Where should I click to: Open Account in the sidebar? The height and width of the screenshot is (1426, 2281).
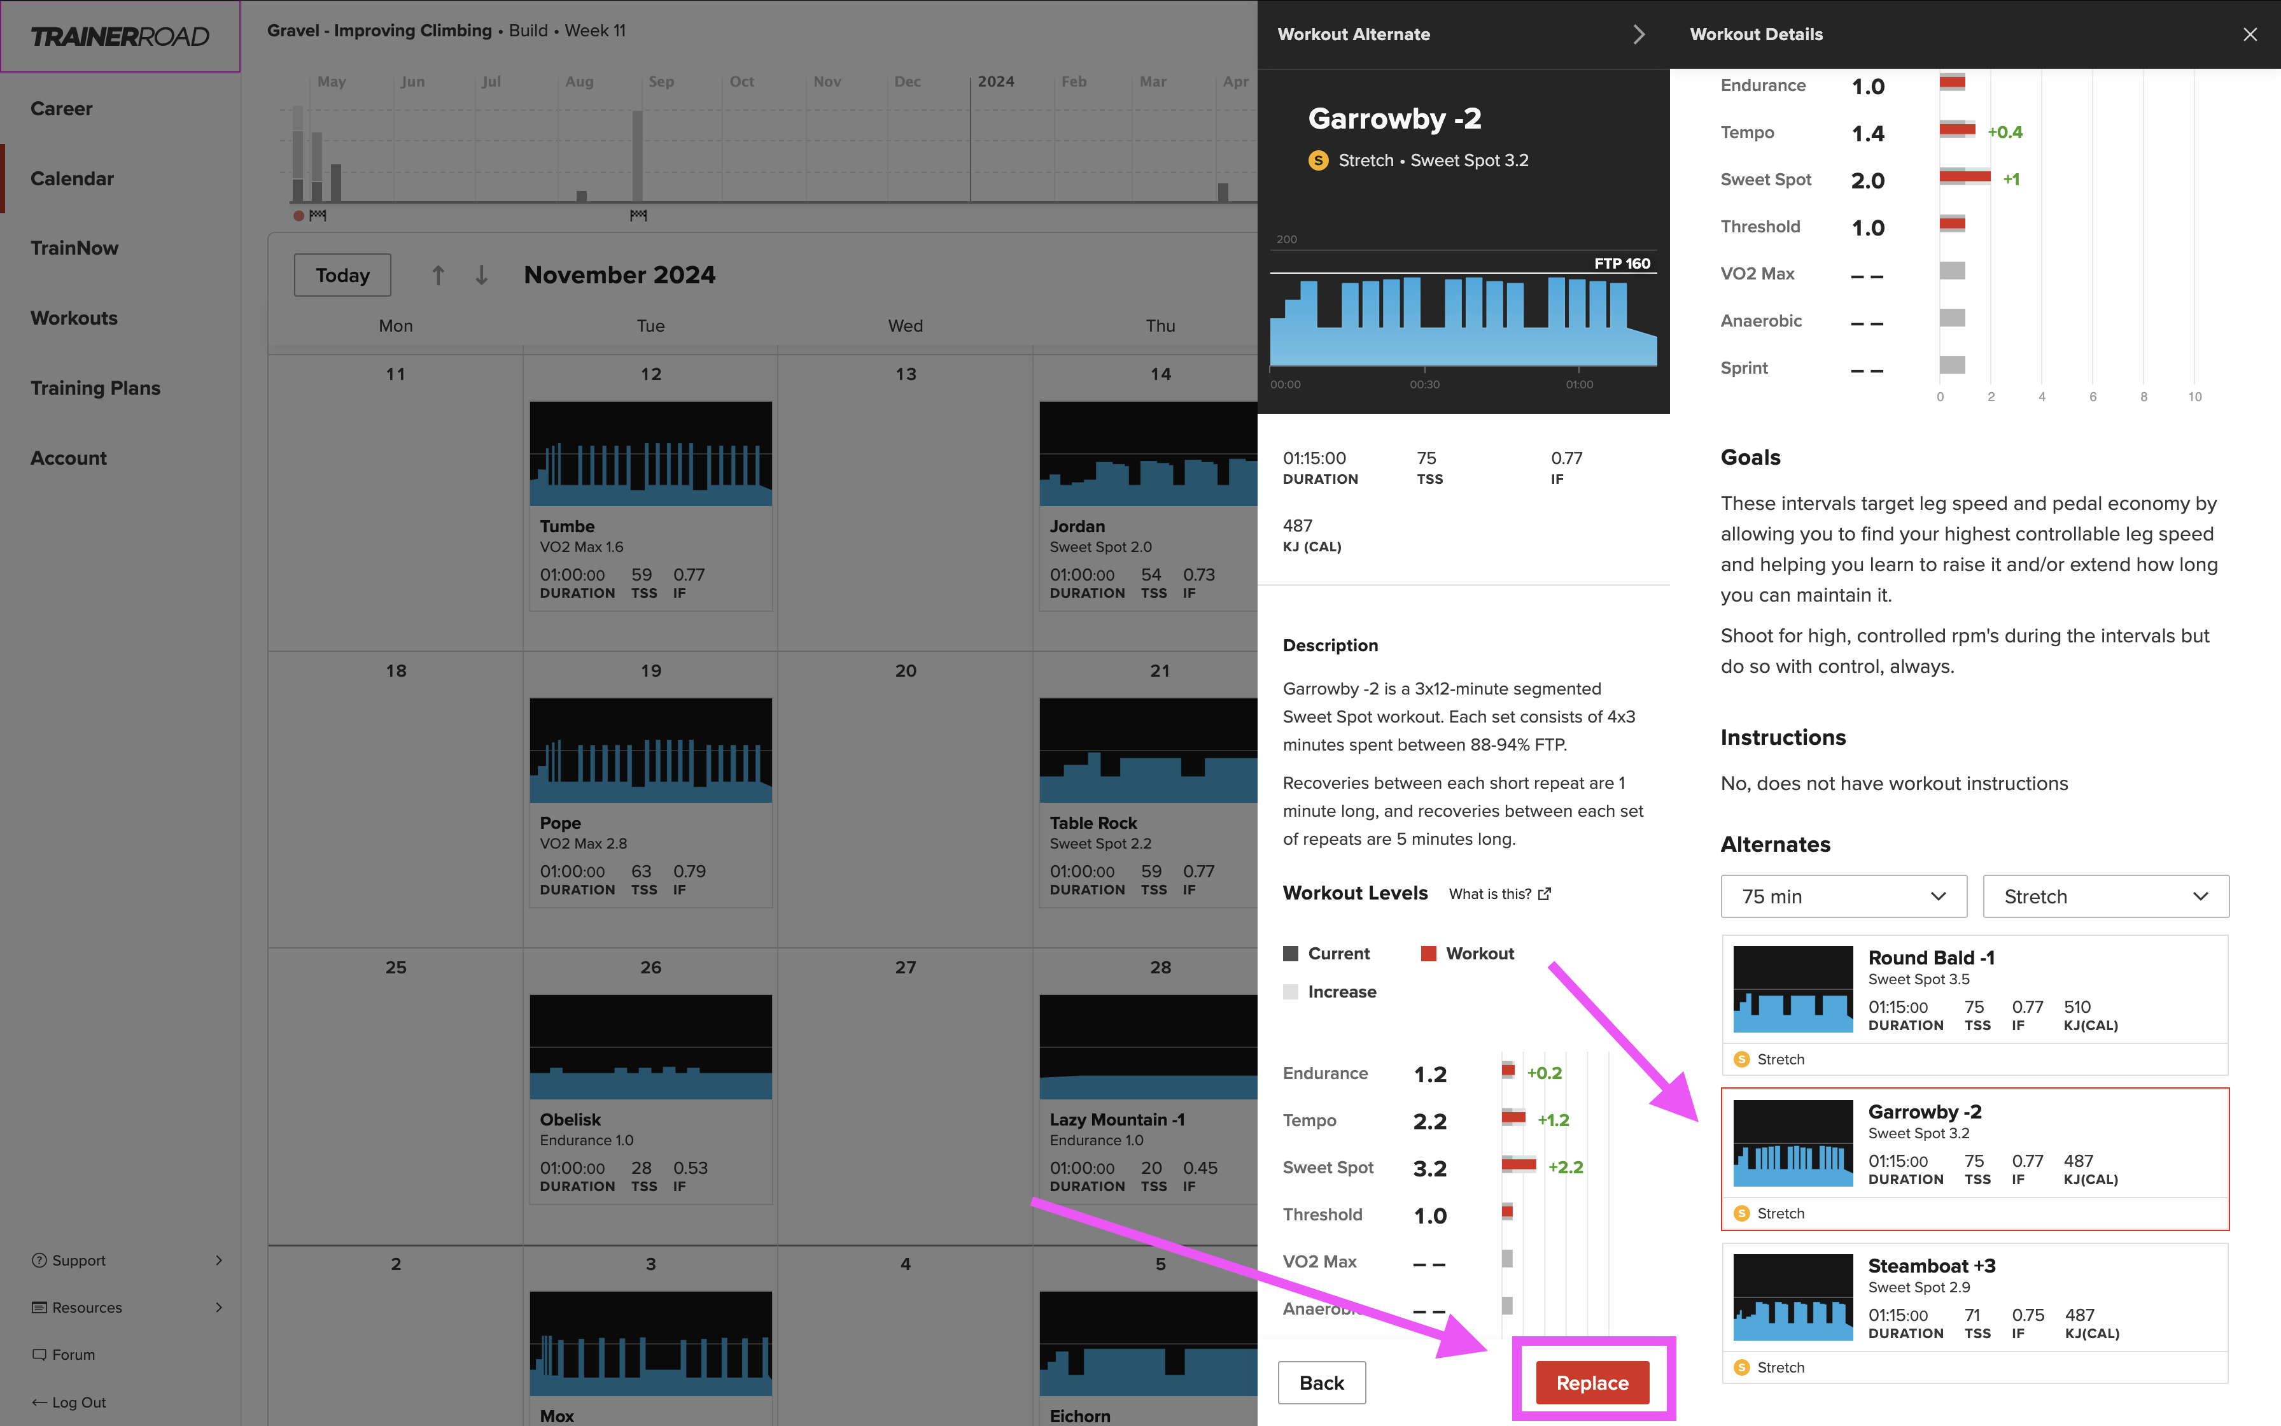68,458
